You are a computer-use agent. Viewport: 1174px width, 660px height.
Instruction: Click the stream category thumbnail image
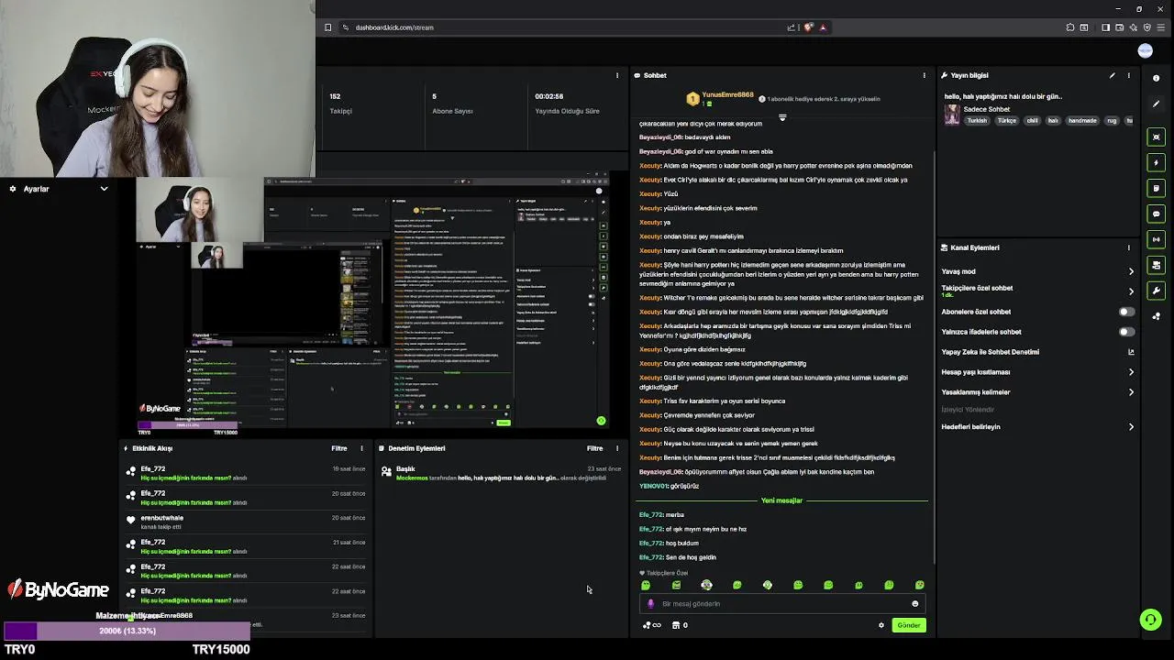pos(952,115)
